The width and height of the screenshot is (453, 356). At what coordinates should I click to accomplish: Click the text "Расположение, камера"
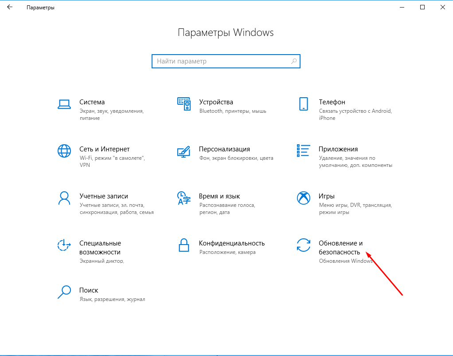pyautogui.click(x=228, y=252)
